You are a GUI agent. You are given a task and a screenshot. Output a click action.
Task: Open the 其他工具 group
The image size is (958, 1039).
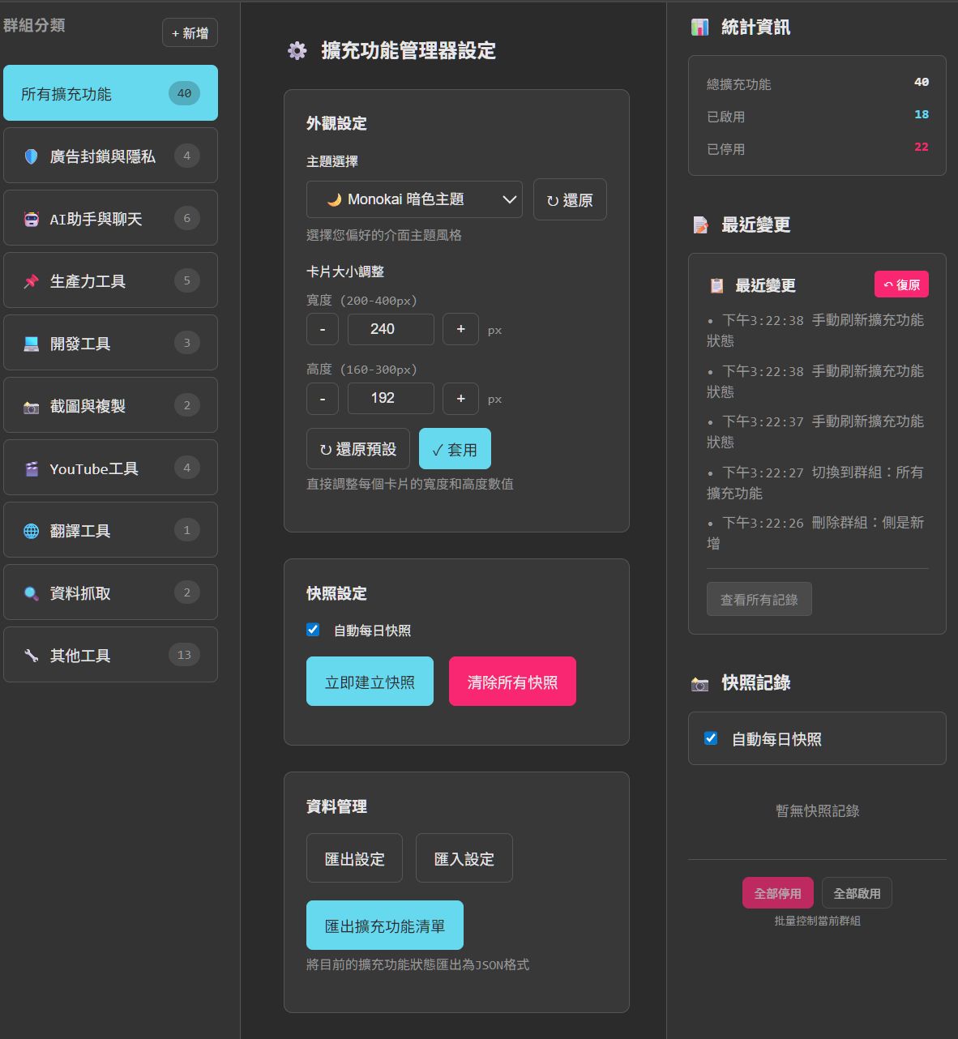(110, 655)
